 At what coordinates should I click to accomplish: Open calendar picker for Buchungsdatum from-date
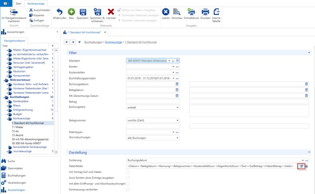point(177,84)
